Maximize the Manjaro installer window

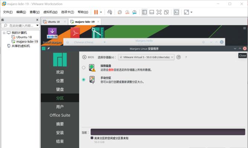point(240,48)
